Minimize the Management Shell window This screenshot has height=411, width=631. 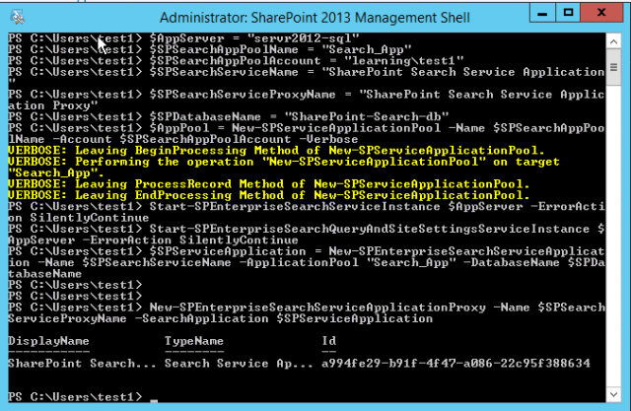pos(542,13)
